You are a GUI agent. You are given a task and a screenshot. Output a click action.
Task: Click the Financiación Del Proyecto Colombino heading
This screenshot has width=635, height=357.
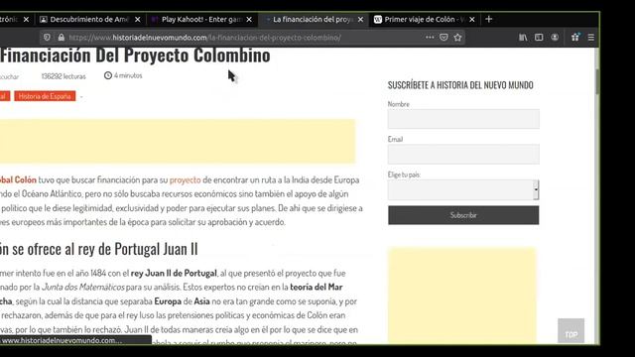click(135, 56)
